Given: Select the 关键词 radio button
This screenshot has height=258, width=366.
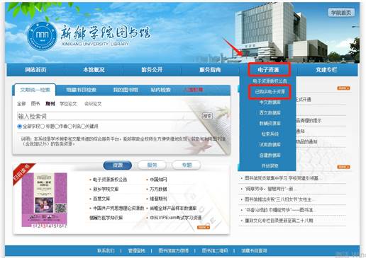Looking at the screenshot, I should coord(83,127).
